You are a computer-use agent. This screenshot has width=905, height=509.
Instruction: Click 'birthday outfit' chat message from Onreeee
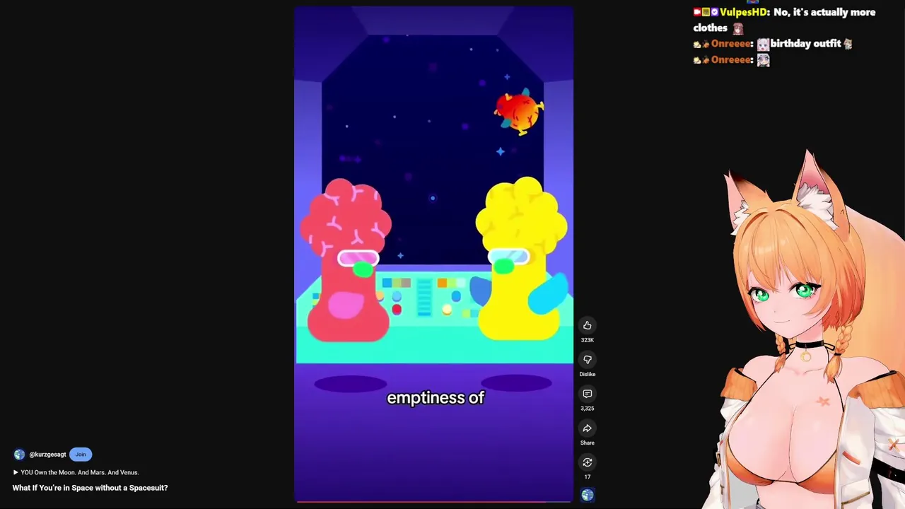805,44
